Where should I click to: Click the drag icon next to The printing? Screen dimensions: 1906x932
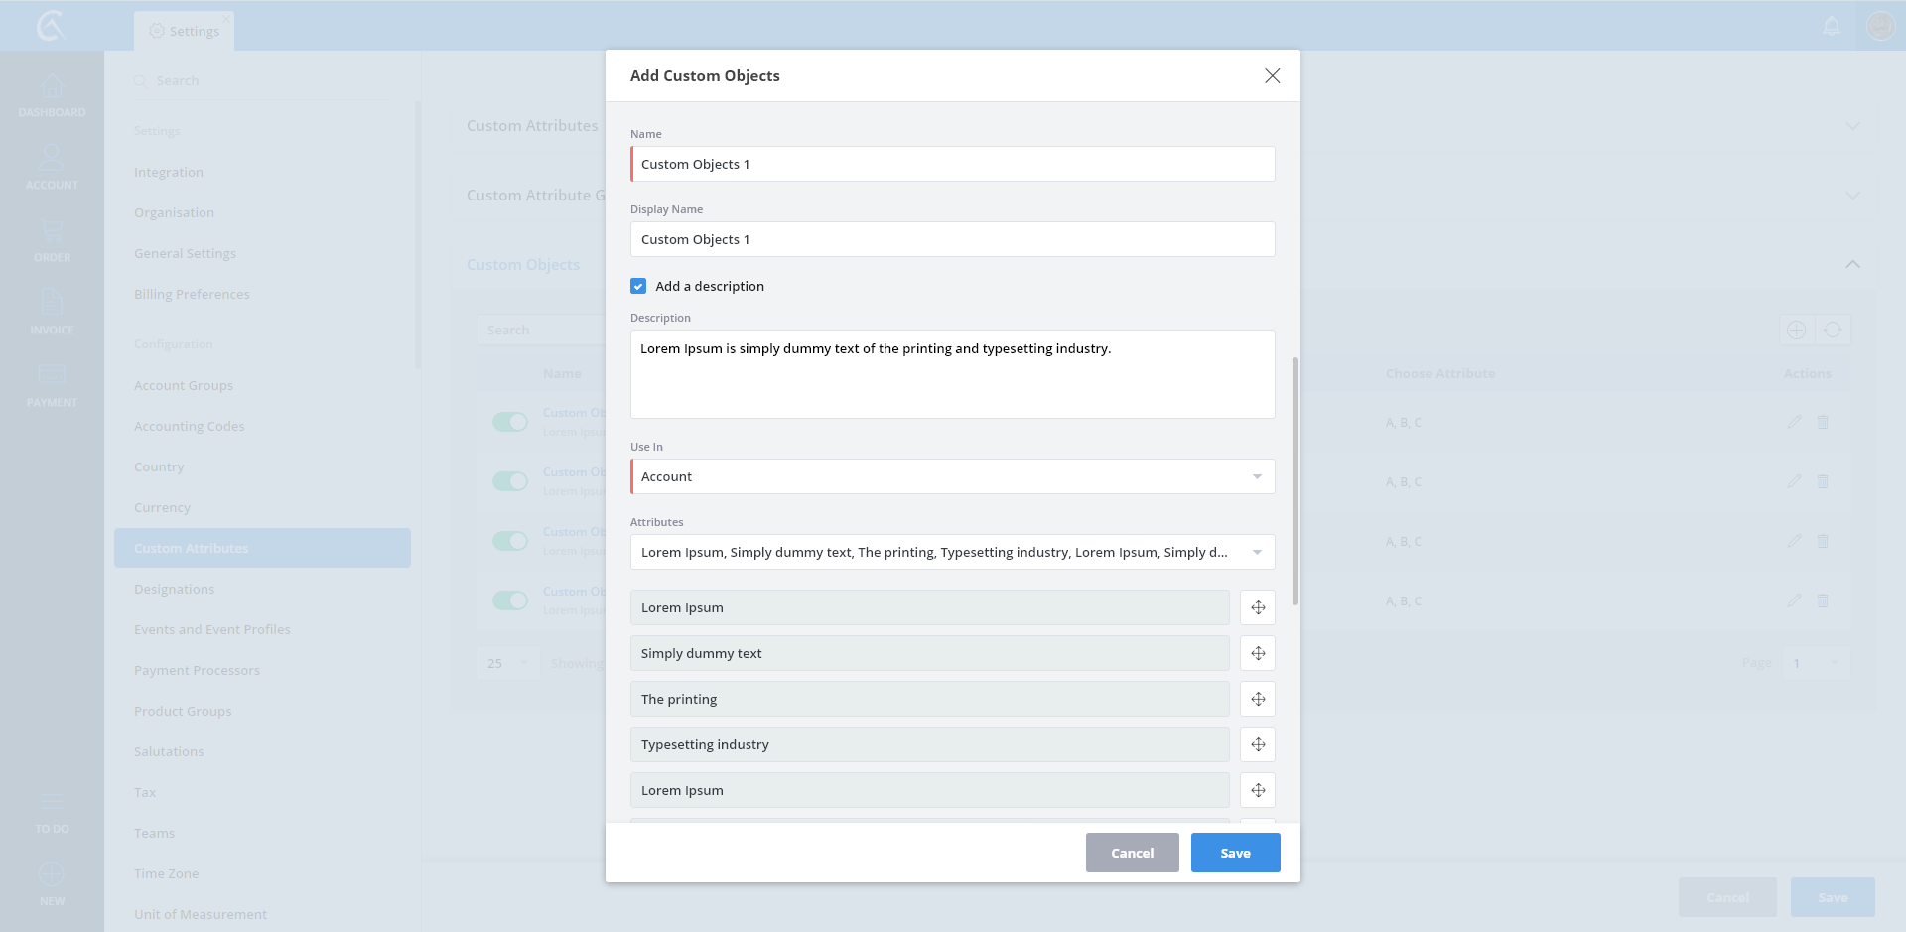pos(1258,699)
